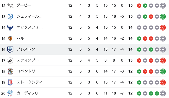Open the プレストン team link
The width and height of the screenshot is (169, 98).
(x=26, y=49)
